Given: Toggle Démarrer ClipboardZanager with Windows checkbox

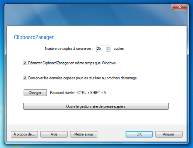Looking at the screenshot, I should tap(25, 63).
